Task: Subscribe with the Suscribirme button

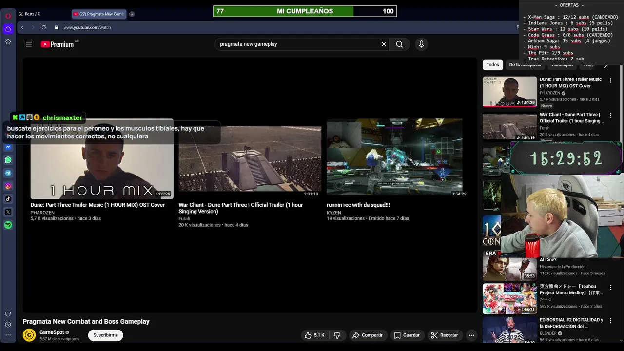Action: click(105, 335)
